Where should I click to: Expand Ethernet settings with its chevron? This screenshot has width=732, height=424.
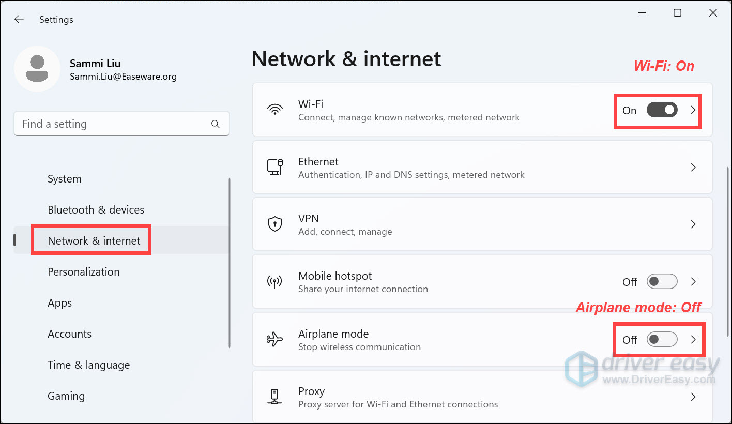pos(693,168)
